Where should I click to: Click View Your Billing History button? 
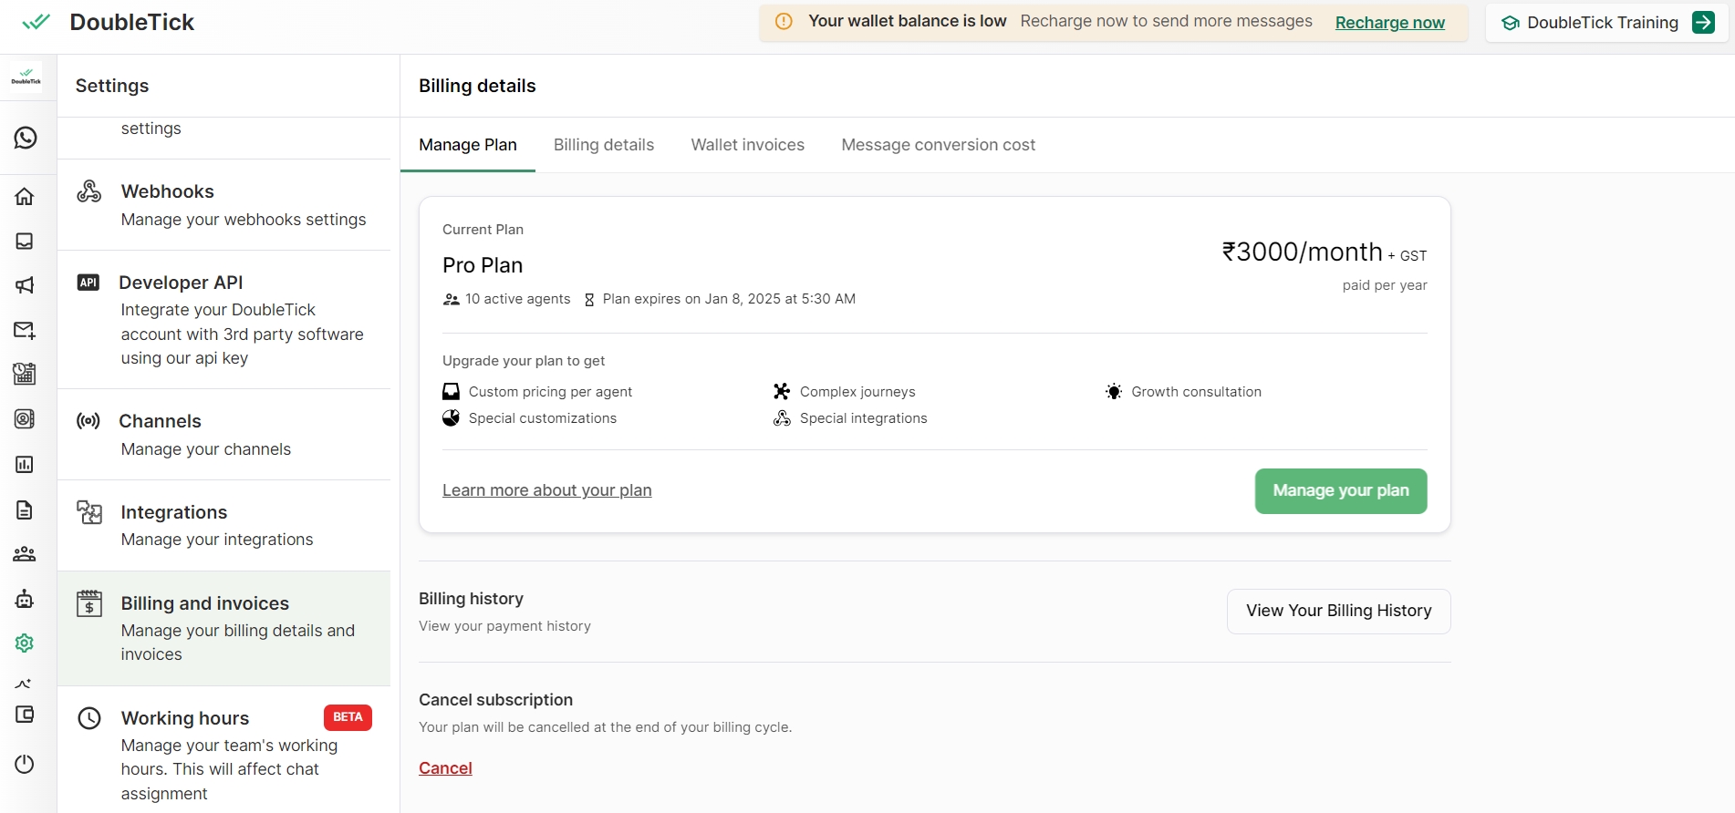(1338, 611)
